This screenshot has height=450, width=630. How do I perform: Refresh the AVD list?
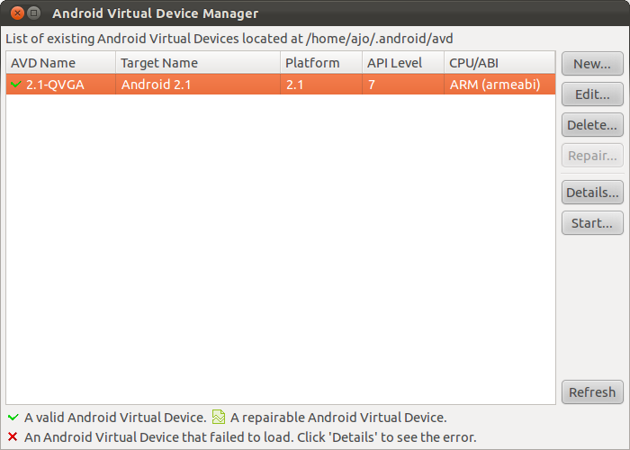pos(592,391)
